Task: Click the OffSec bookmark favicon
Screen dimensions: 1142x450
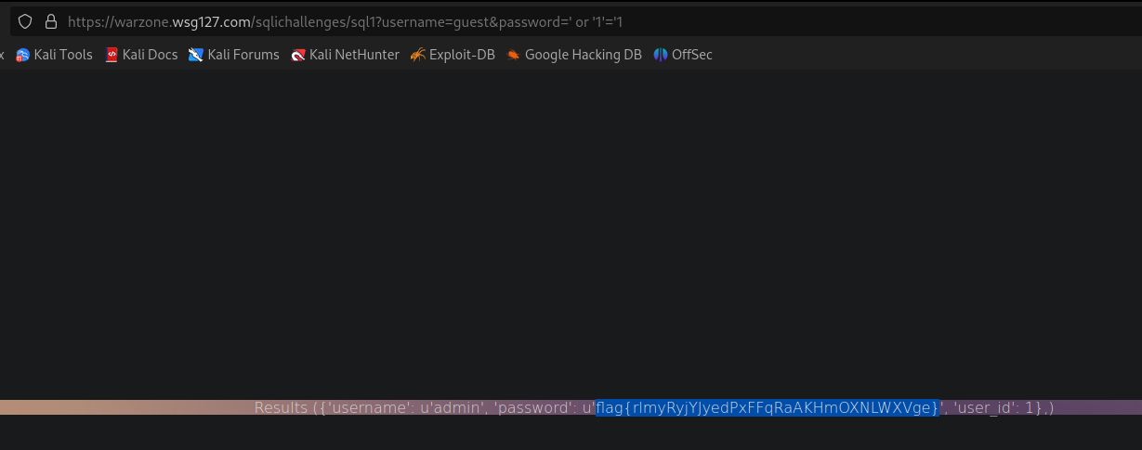Action: (661, 55)
